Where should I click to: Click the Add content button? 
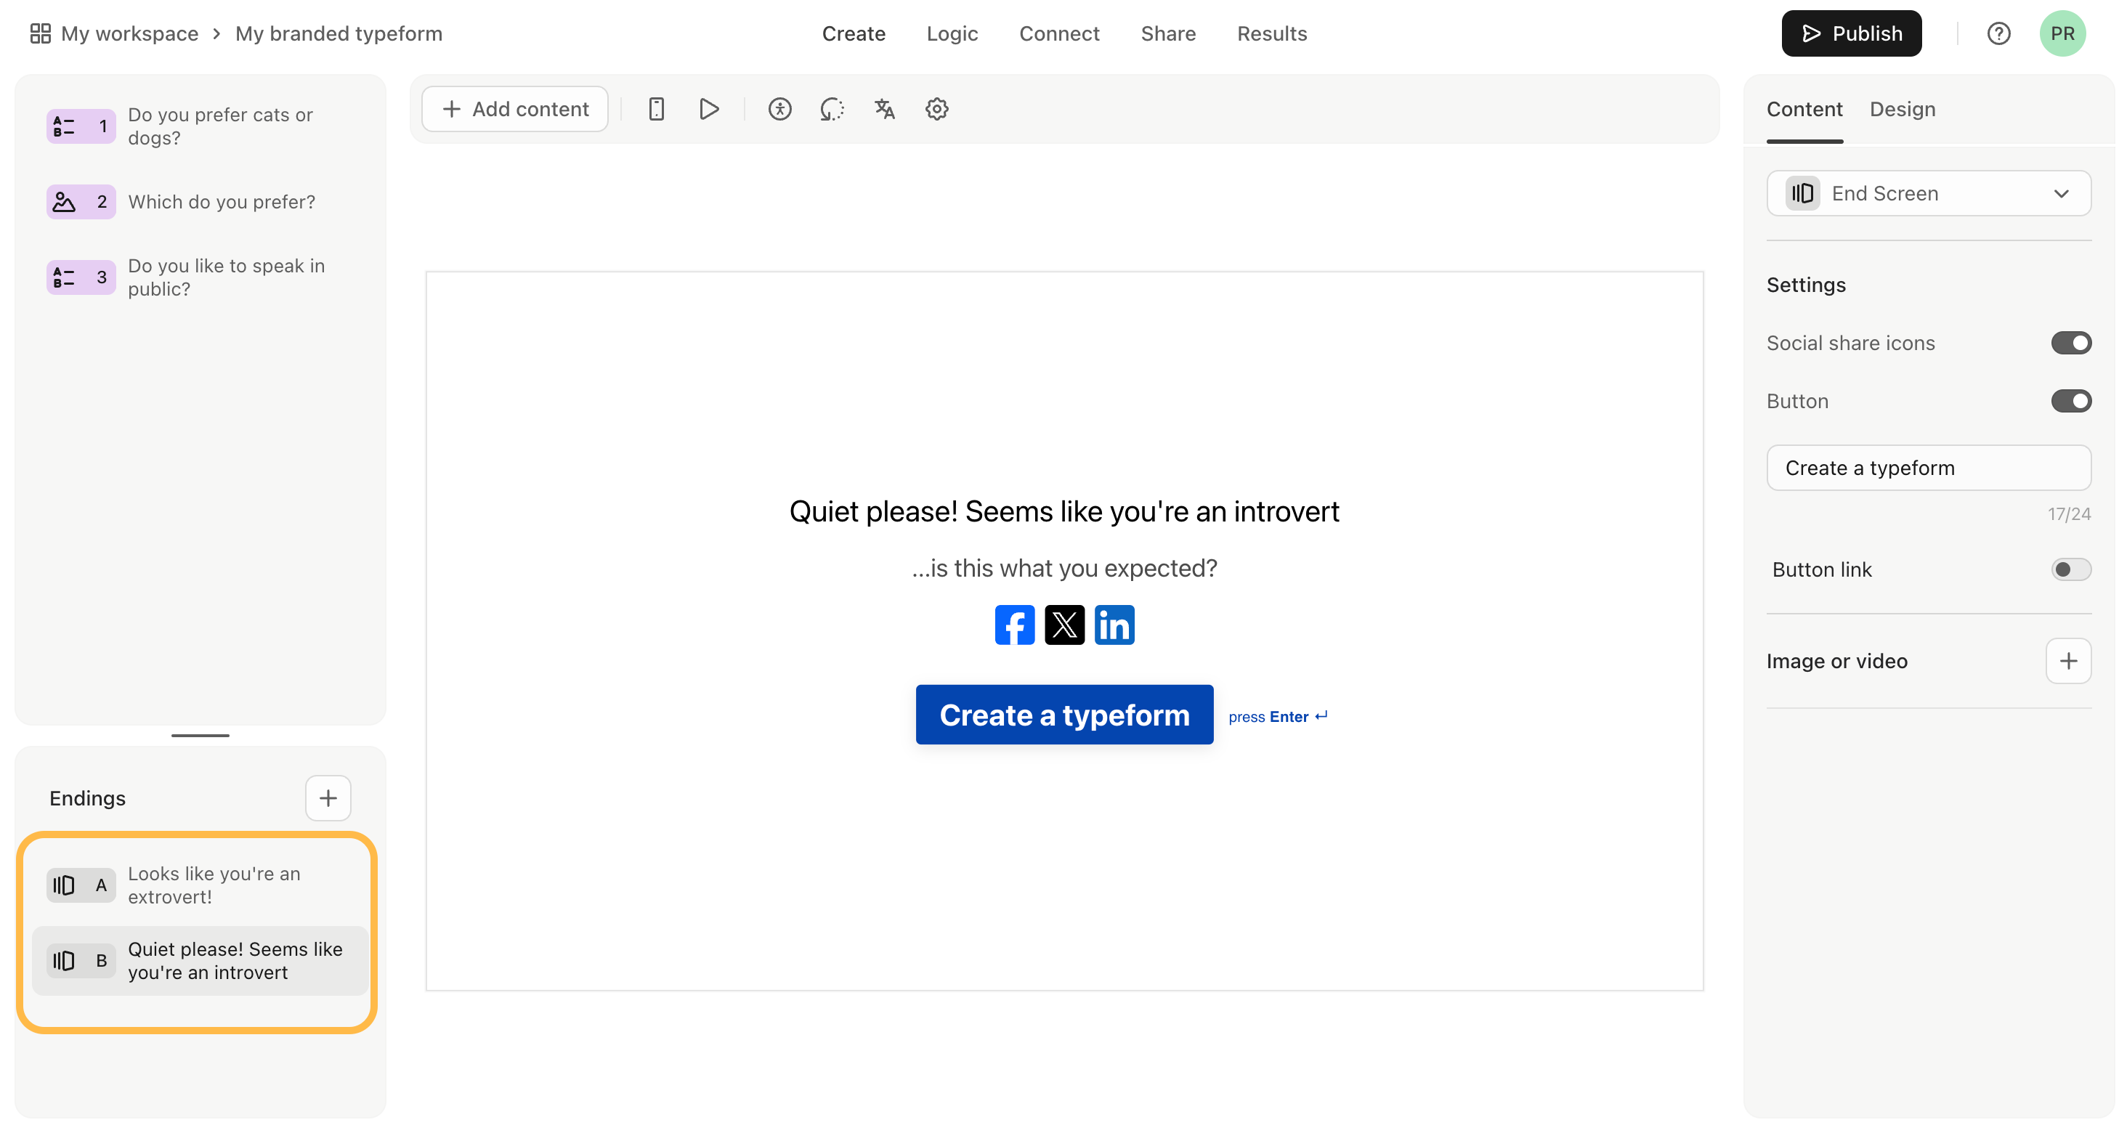tap(514, 109)
